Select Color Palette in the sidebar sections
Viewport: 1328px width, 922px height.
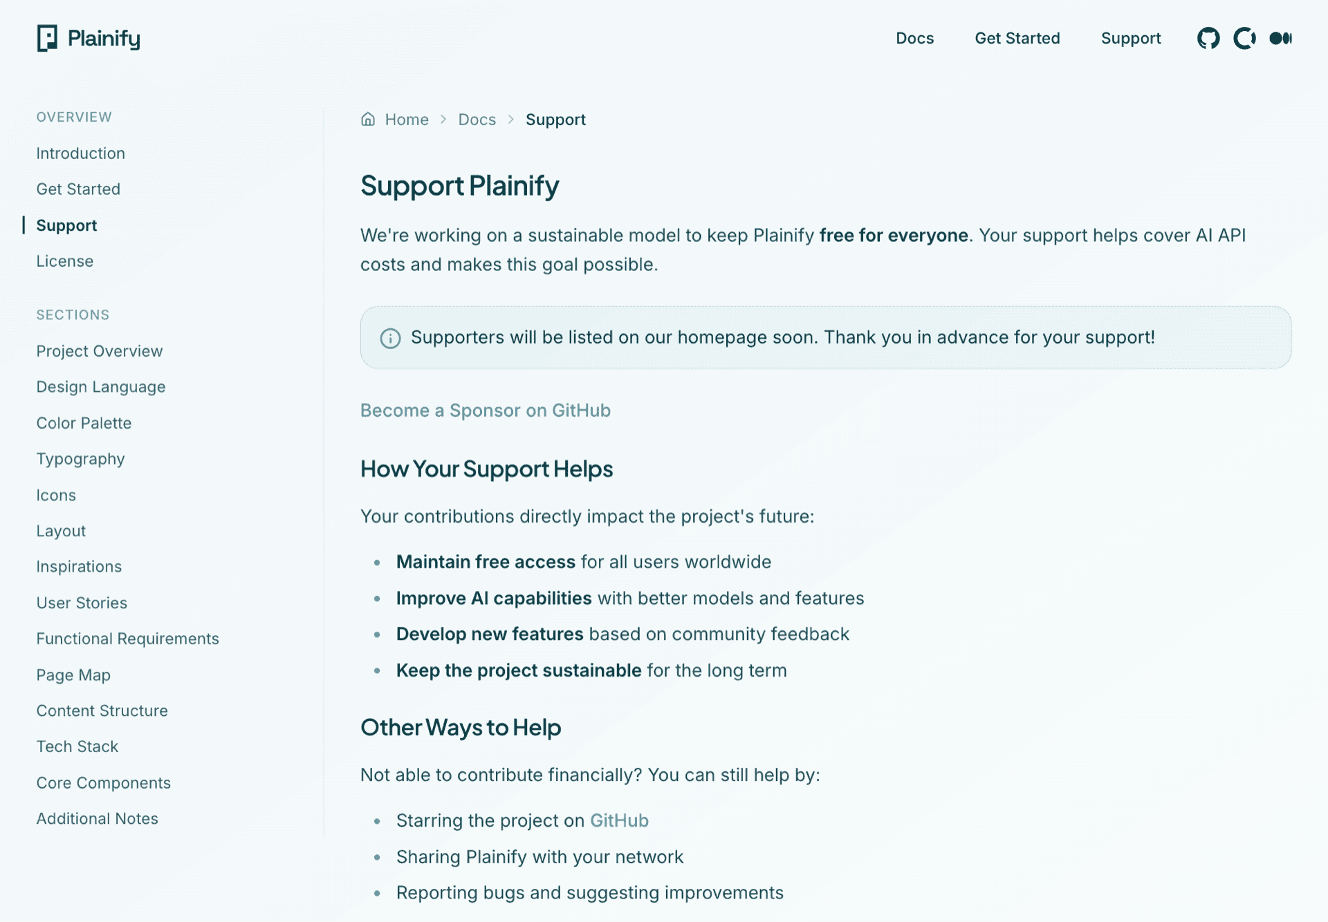coord(84,422)
